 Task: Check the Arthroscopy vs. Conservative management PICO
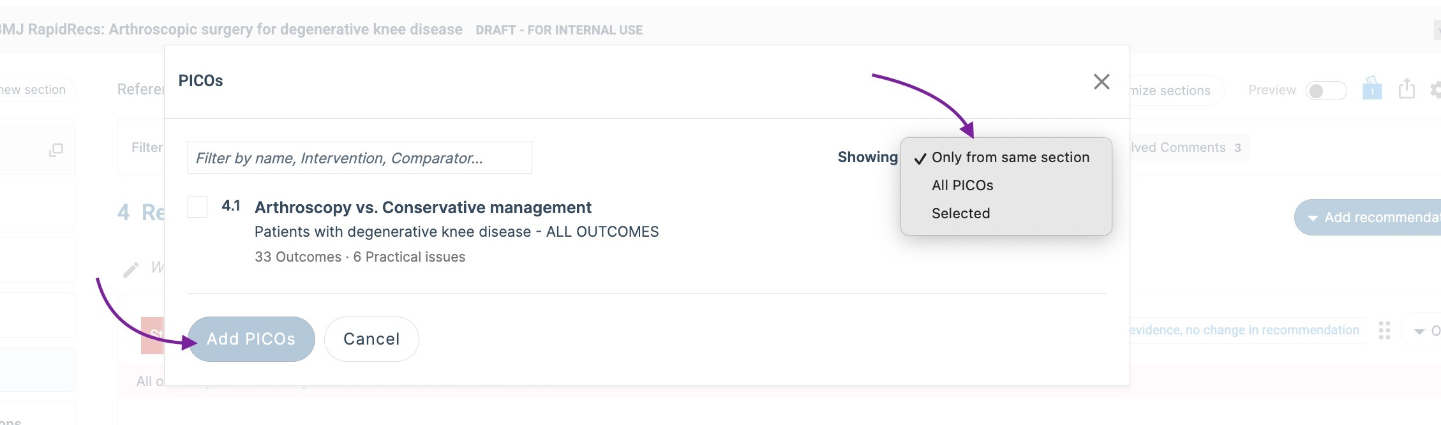point(197,207)
